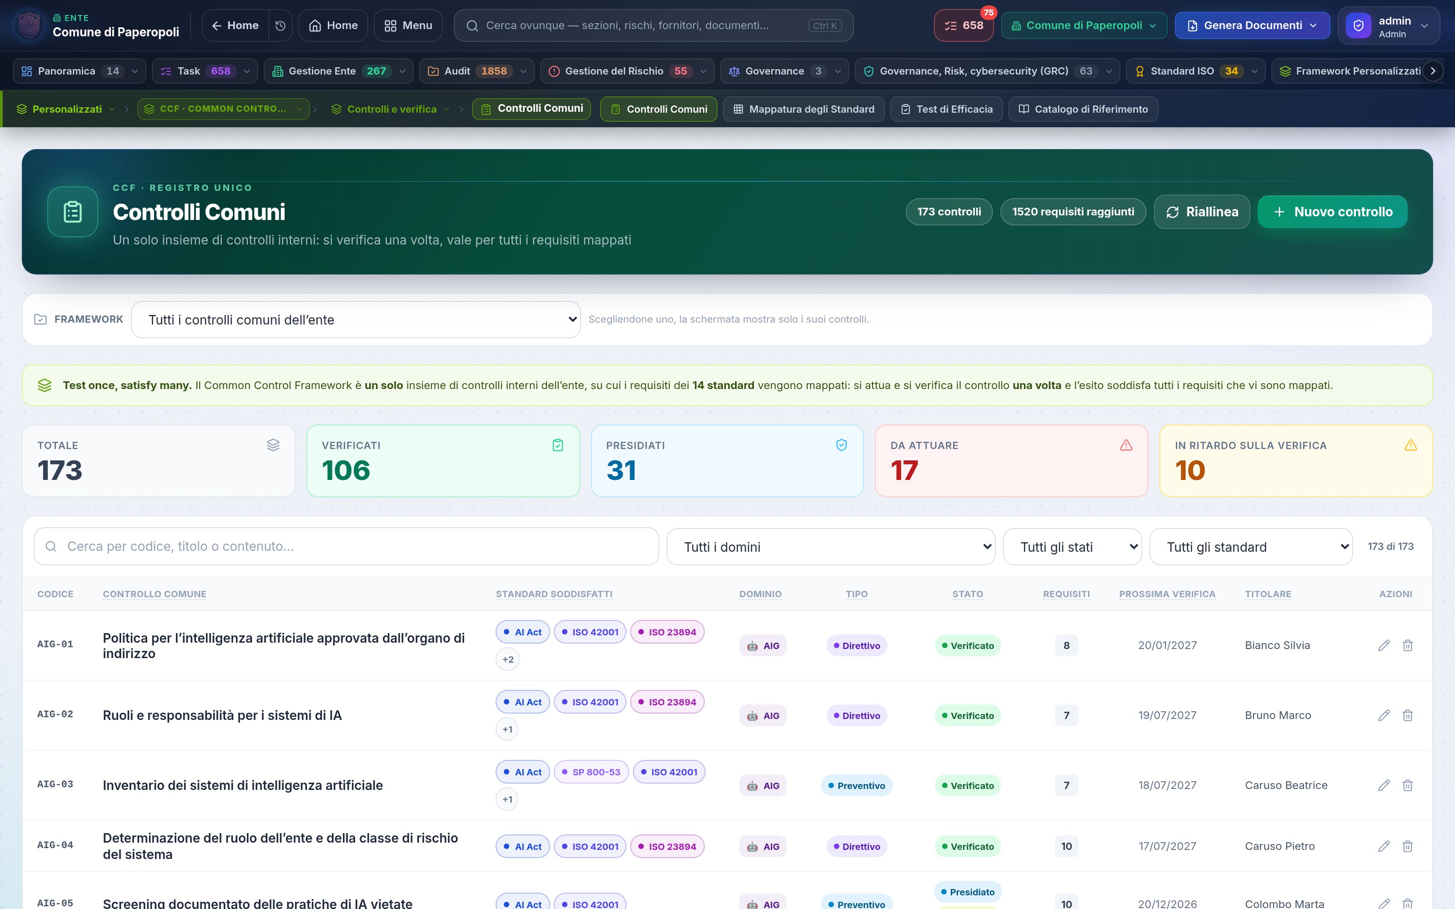Expand the +1 standards chip for AIG-03
Image resolution: width=1455 pixels, height=909 pixels.
tap(507, 799)
